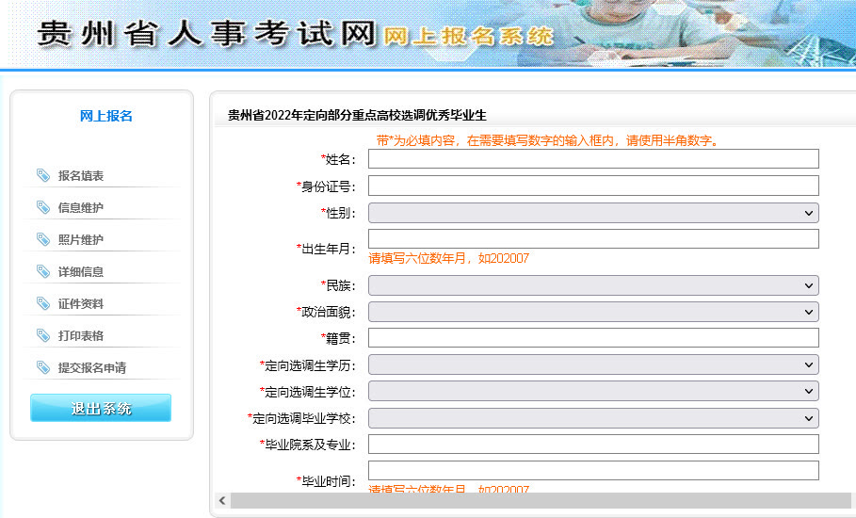Go to 打印表格 in the sidebar
Screen dimensions: 856x518
tap(81, 336)
